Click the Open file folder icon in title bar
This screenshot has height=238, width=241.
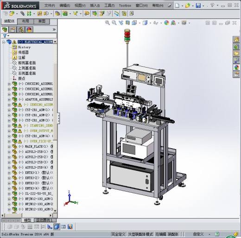[188, 6]
